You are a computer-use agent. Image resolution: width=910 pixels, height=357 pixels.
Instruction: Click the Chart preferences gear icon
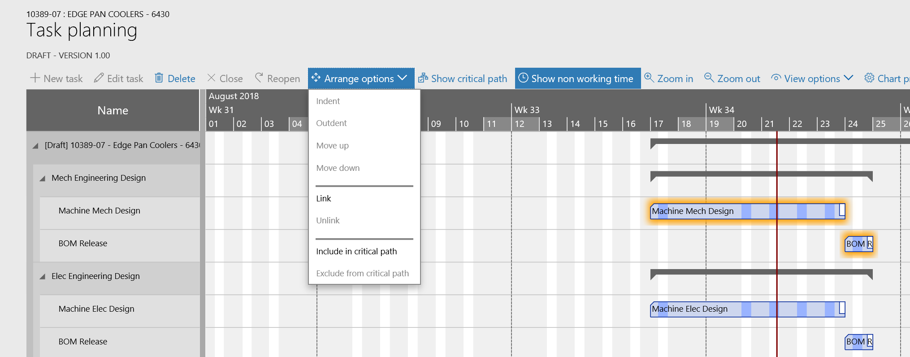(868, 78)
